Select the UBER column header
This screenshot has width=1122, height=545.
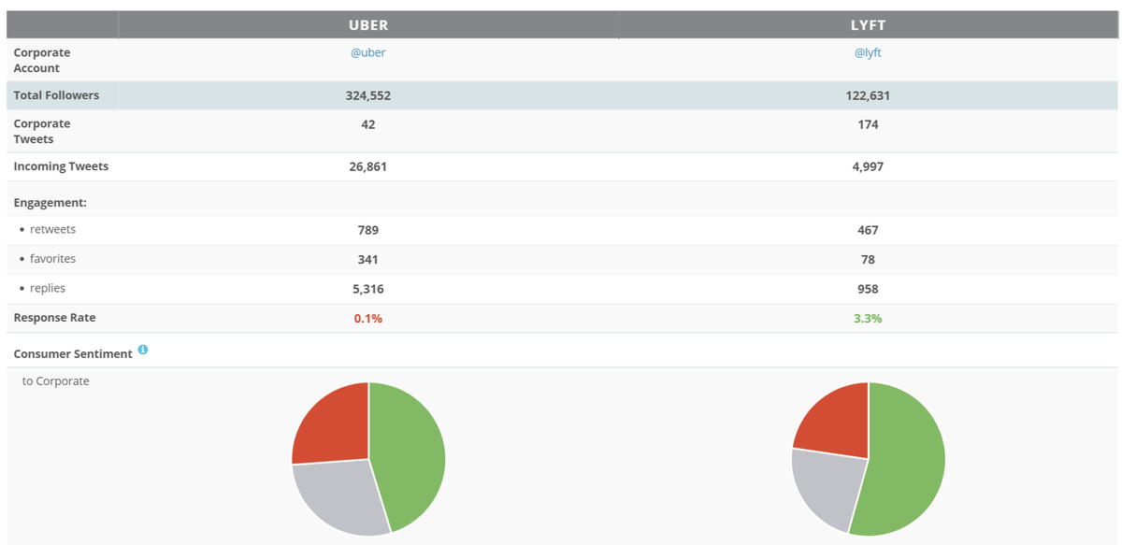[368, 25]
